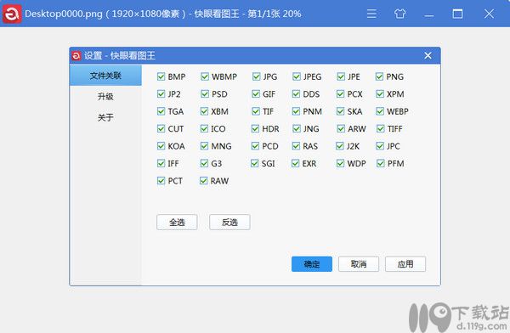
Task: Uncheck the WDP checkbox
Action: (340, 163)
